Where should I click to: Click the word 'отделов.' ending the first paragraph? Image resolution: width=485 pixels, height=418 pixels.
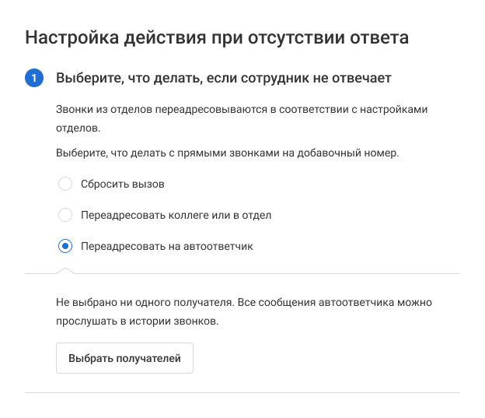(x=78, y=128)
